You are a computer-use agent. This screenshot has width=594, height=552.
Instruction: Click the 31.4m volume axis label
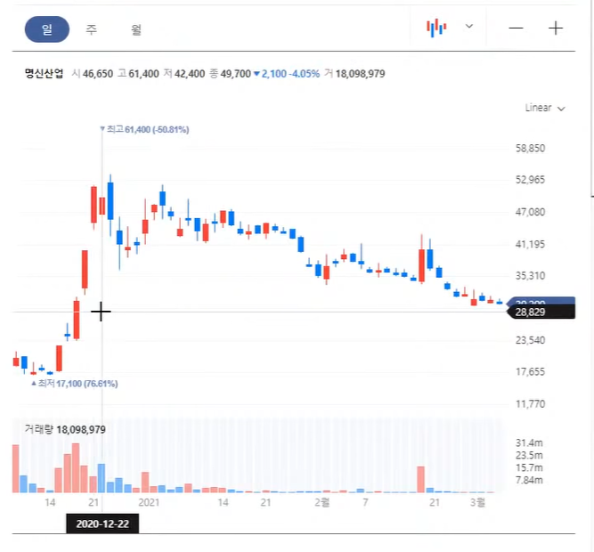pos(529,442)
